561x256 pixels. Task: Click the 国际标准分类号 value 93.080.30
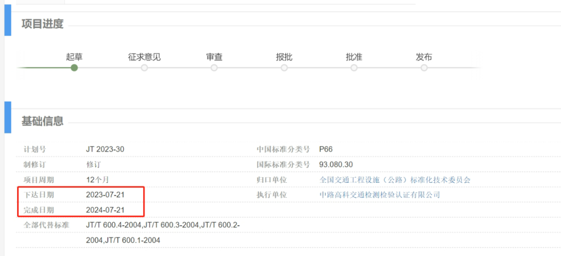tap(336, 164)
